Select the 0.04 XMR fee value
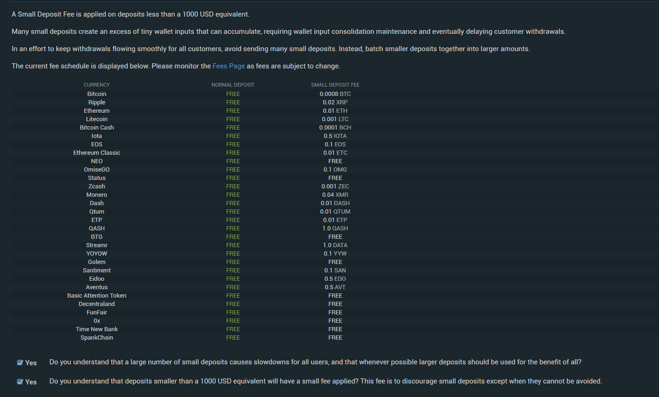The width and height of the screenshot is (659, 397). pos(335,195)
